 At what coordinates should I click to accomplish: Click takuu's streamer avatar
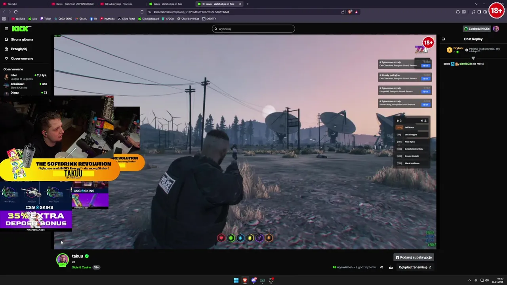click(x=62, y=260)
